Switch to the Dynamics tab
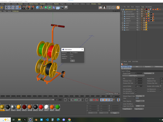 click(148, 67)
